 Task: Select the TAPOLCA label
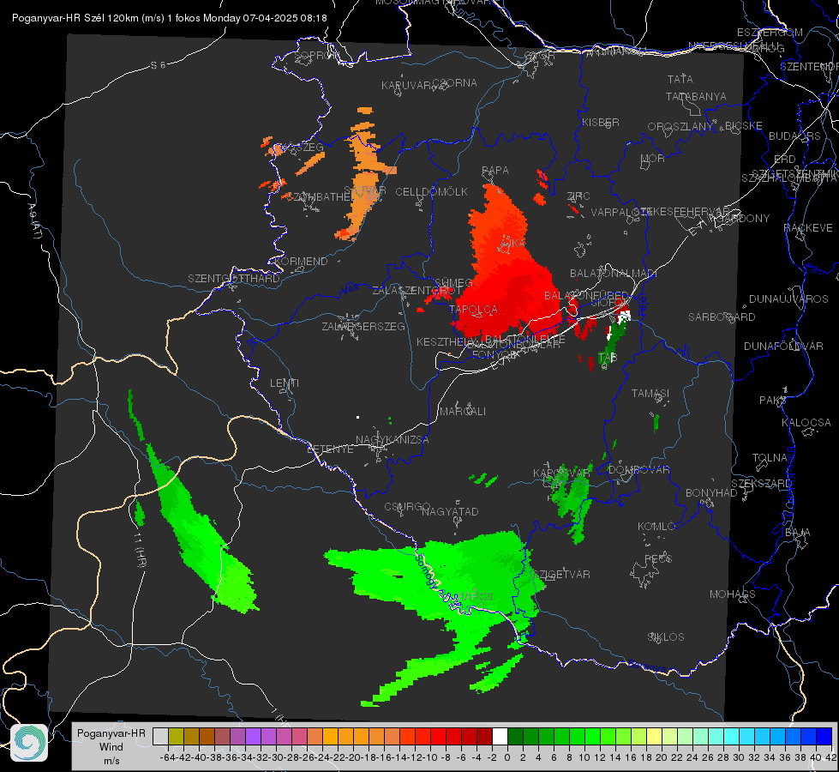473,310
